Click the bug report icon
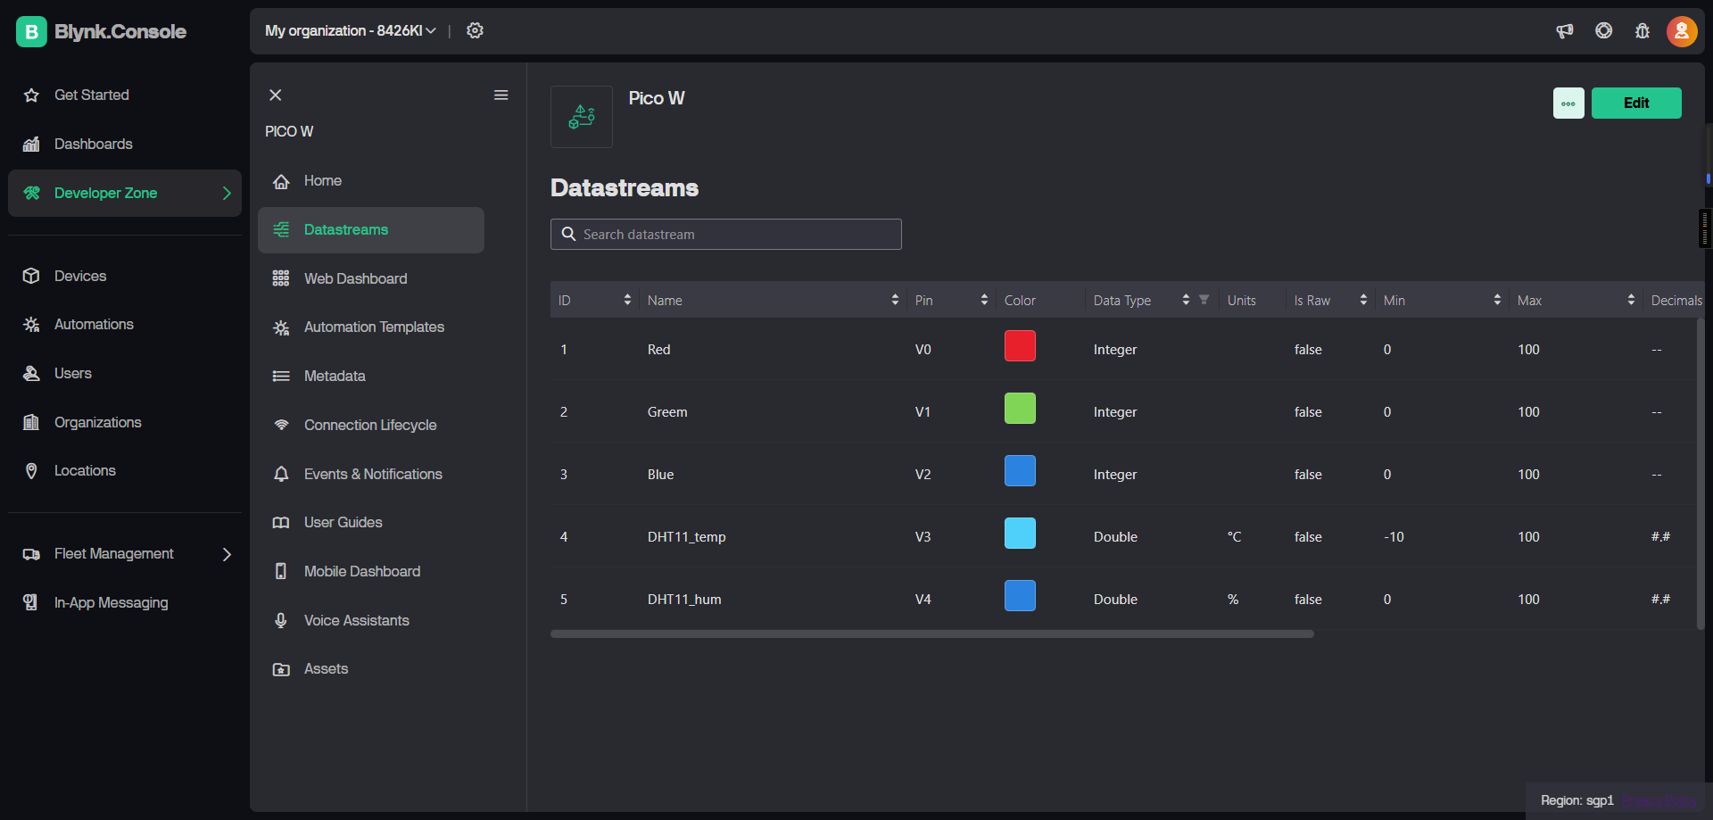This screenshot has width=1713, height=820. coord(1643,31)
